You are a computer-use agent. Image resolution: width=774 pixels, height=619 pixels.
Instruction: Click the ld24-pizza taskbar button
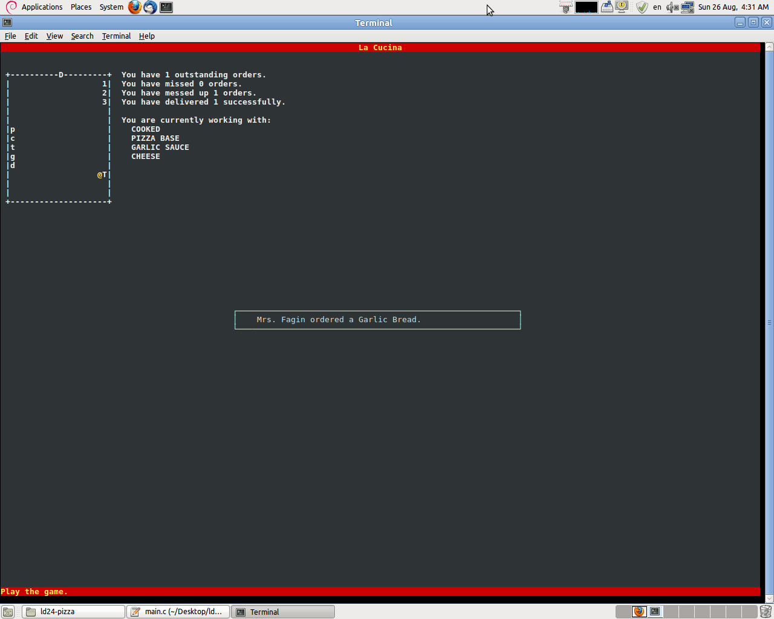click(x=73, y=611)
